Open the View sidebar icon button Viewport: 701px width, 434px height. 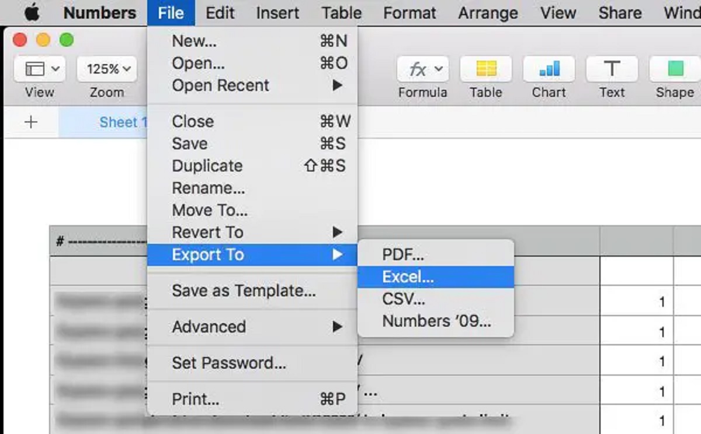40,69
